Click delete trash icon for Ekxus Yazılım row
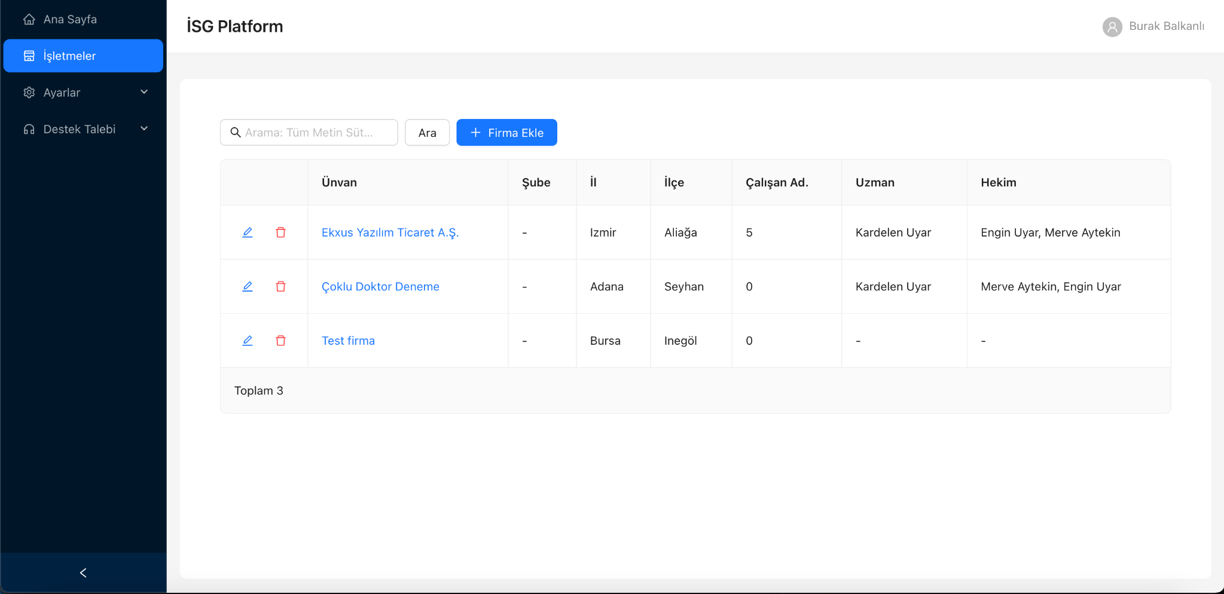The height and width of the screenshot is (594, 1224). pyautogui.click(x=280, y=232)
